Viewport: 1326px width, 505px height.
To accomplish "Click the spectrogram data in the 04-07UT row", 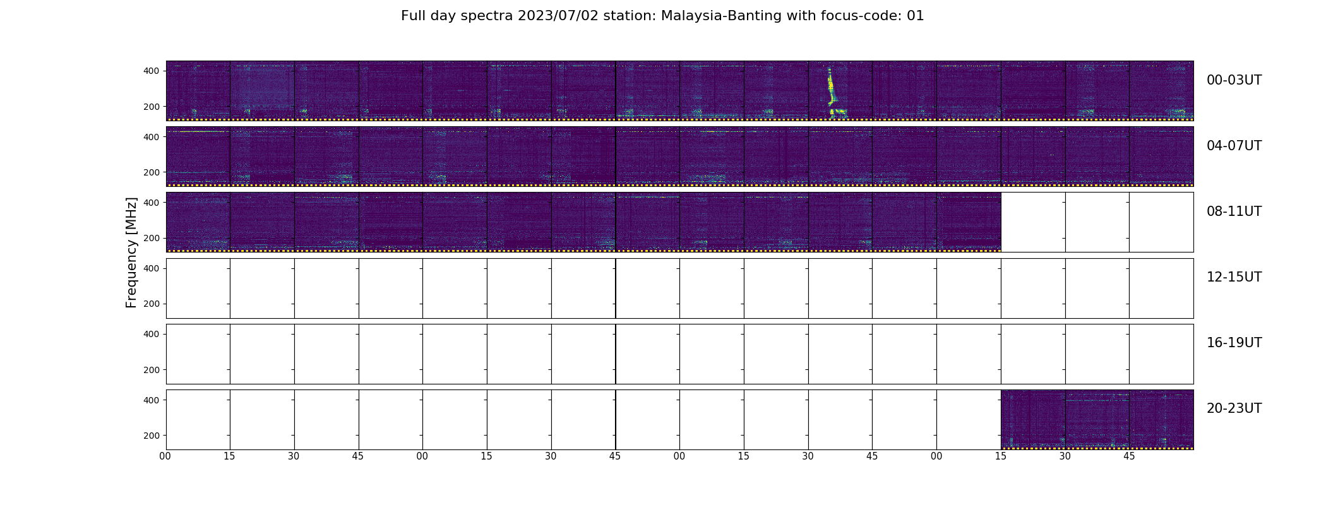I will 679,157.
